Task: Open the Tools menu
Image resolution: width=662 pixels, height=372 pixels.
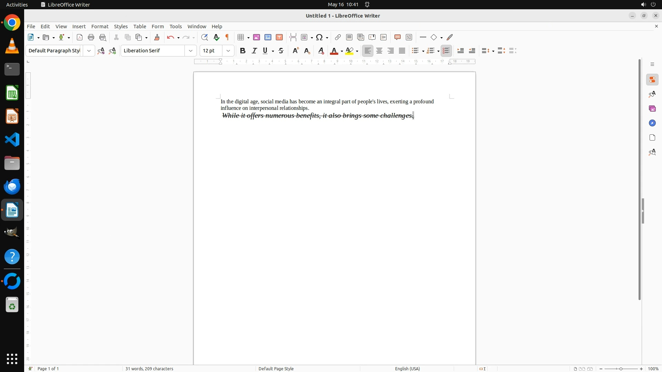Action: coord(175,27)
